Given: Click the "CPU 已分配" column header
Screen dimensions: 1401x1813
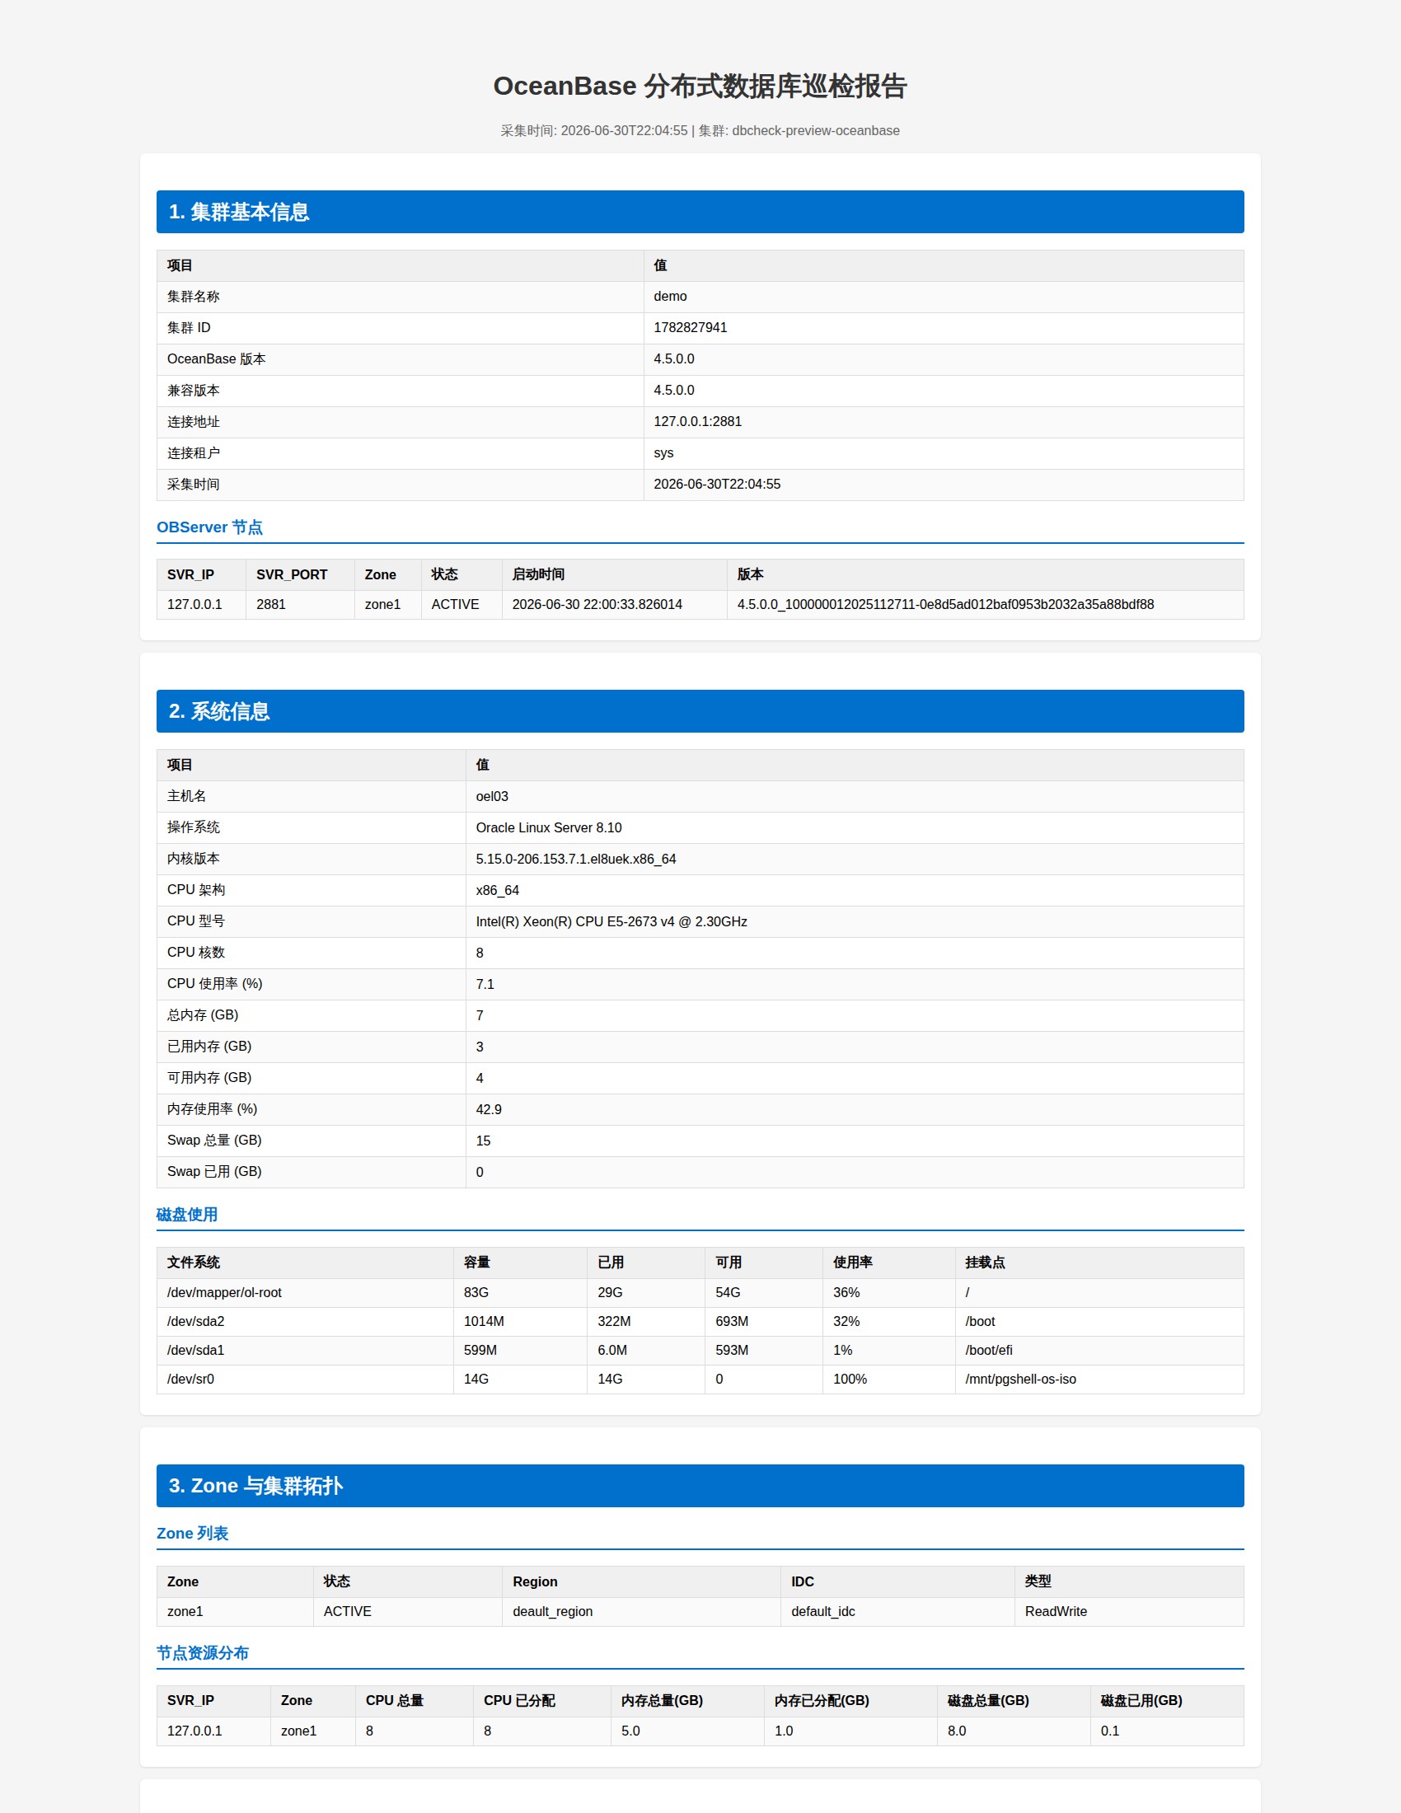Looking at the screenshot, I should coord(519,1701).
